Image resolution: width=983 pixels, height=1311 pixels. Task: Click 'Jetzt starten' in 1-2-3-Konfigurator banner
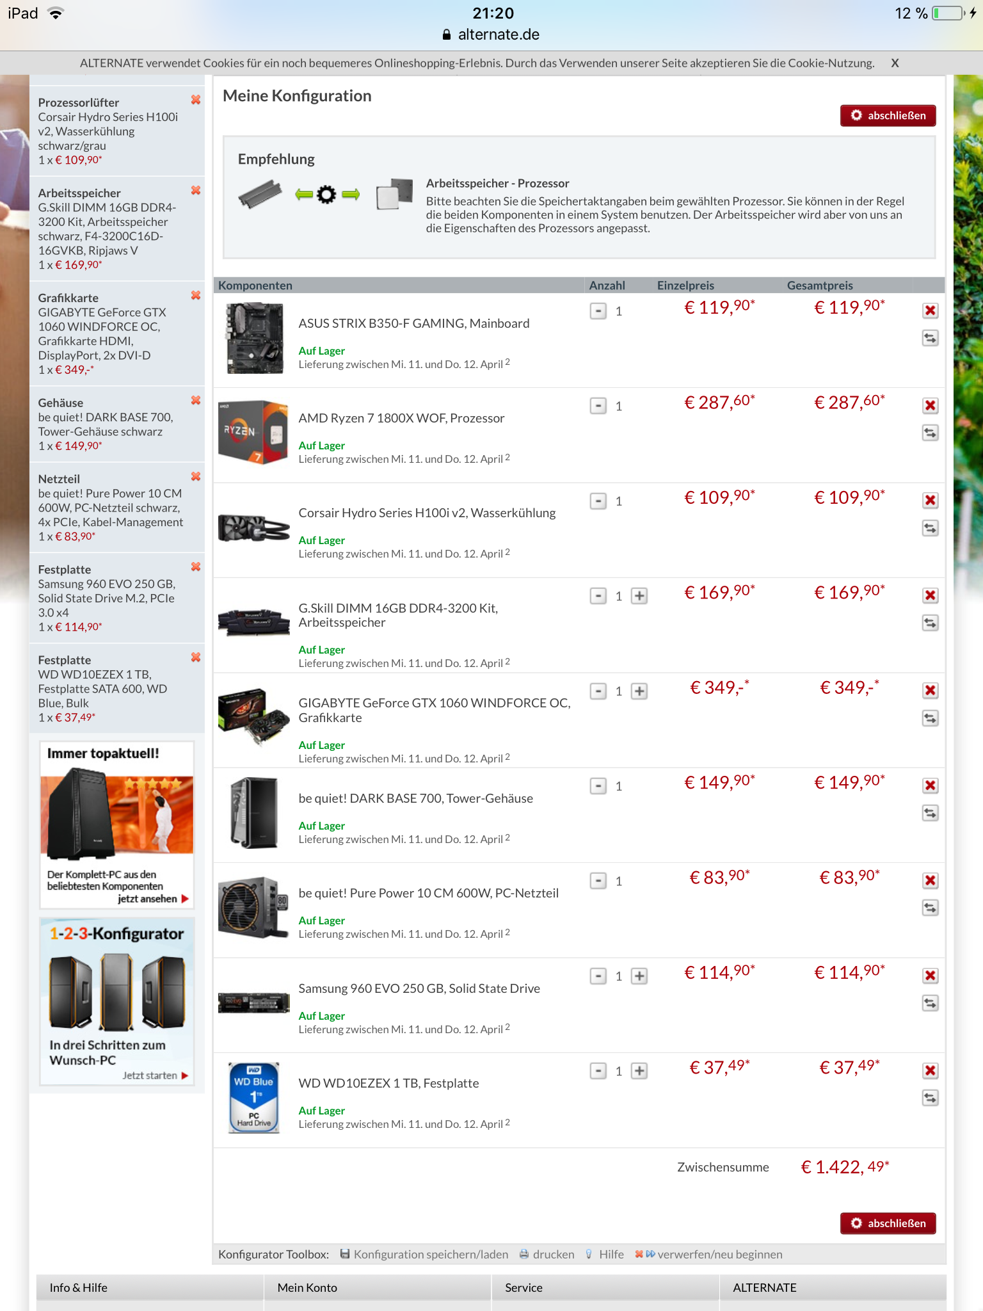[x=156, y=1075]
